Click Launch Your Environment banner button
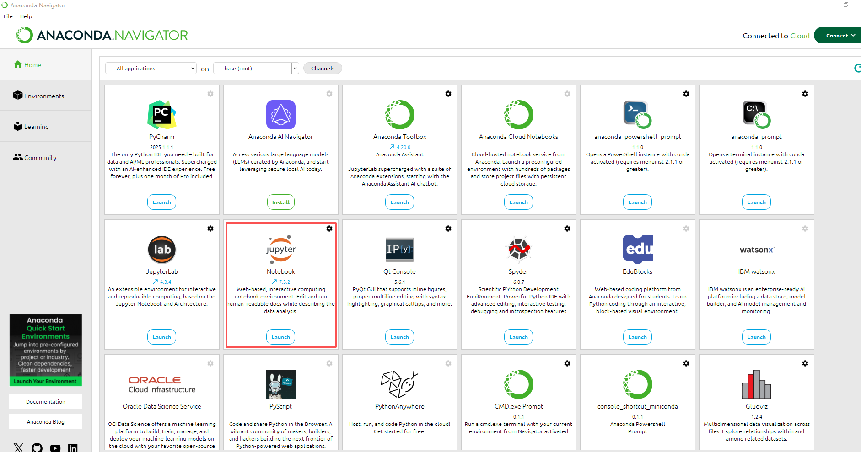The width and height of the screenshot is (861, 452). coord(46,381)
